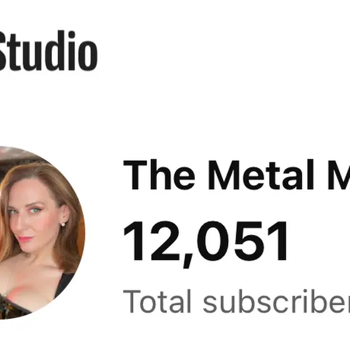Click the letter o ending the Studio logo
The width and height of the screenshot is (350, 350).
point(89,56)
